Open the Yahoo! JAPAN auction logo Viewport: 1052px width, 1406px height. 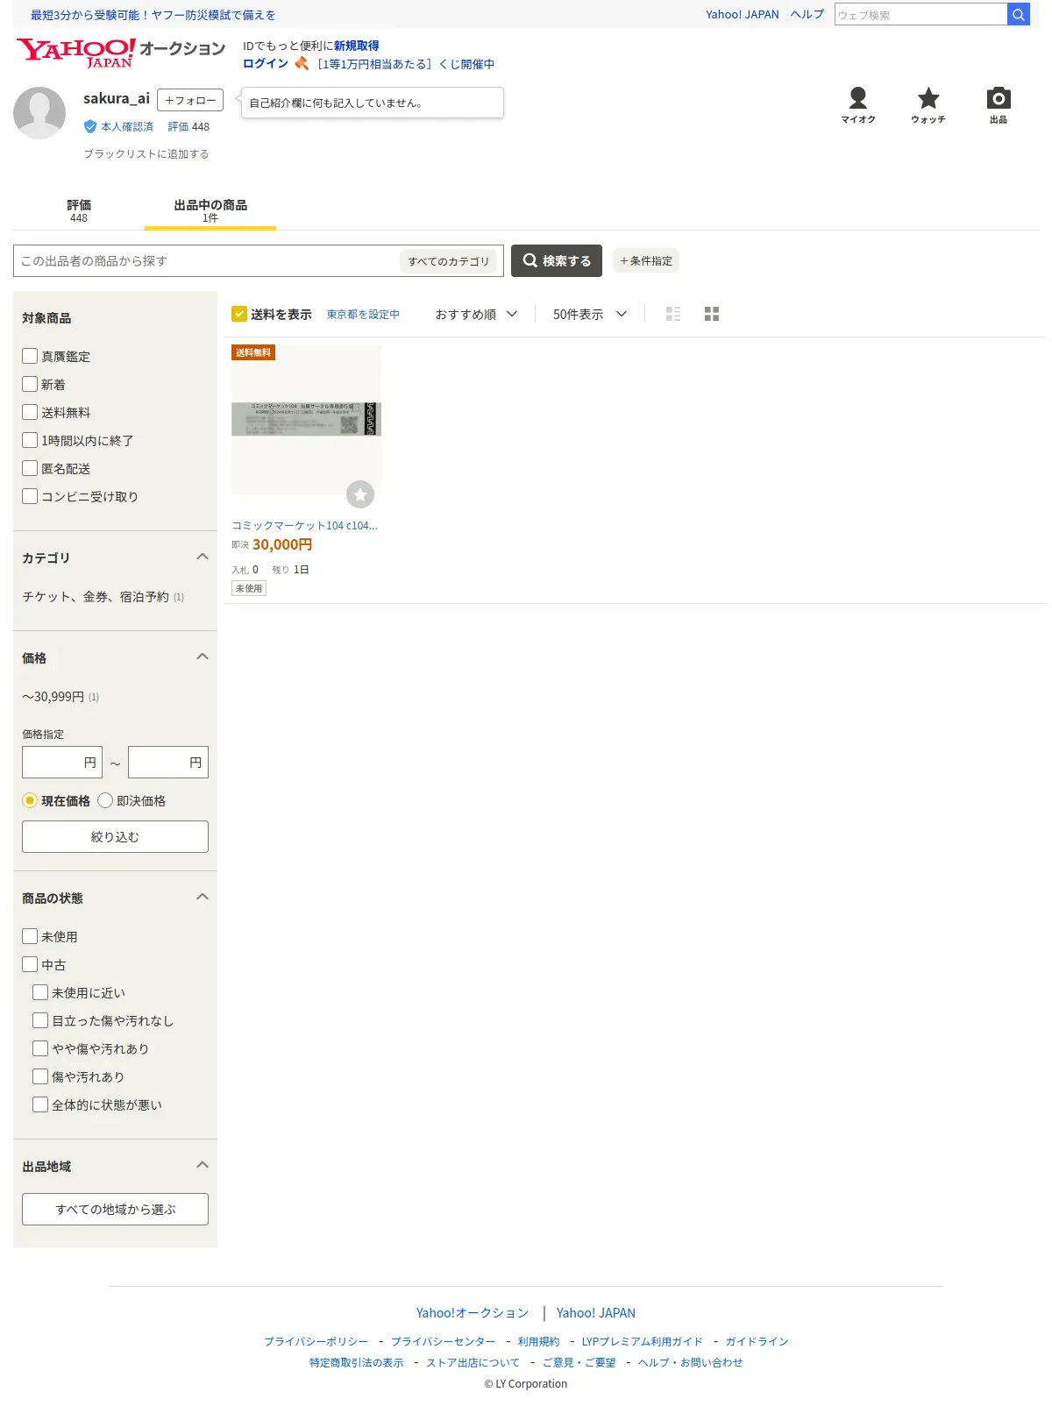click(120, 53)
